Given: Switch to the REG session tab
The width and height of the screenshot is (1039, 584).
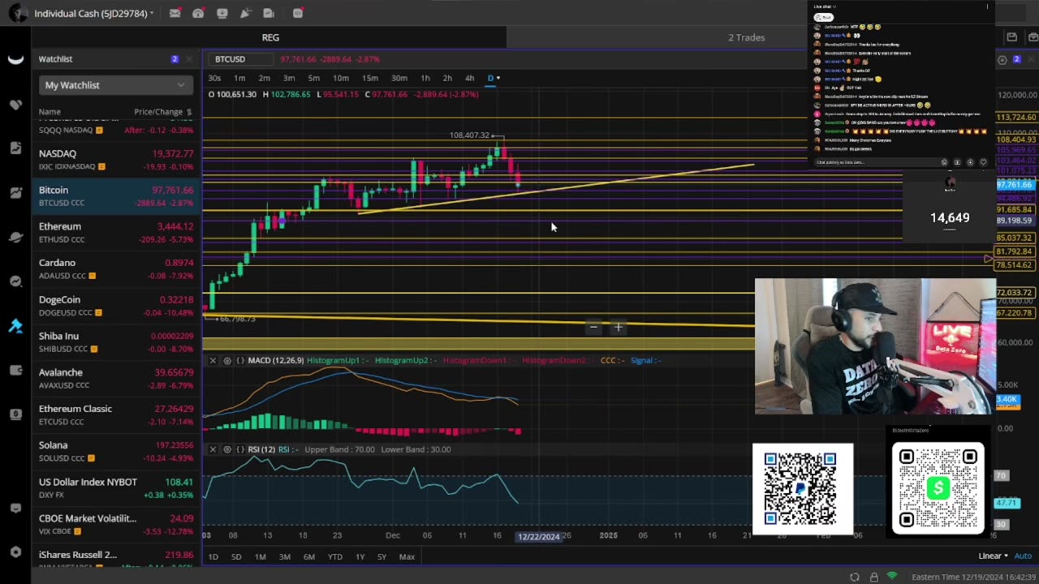Looking at the screenshot, I should [x=270, y=37].
